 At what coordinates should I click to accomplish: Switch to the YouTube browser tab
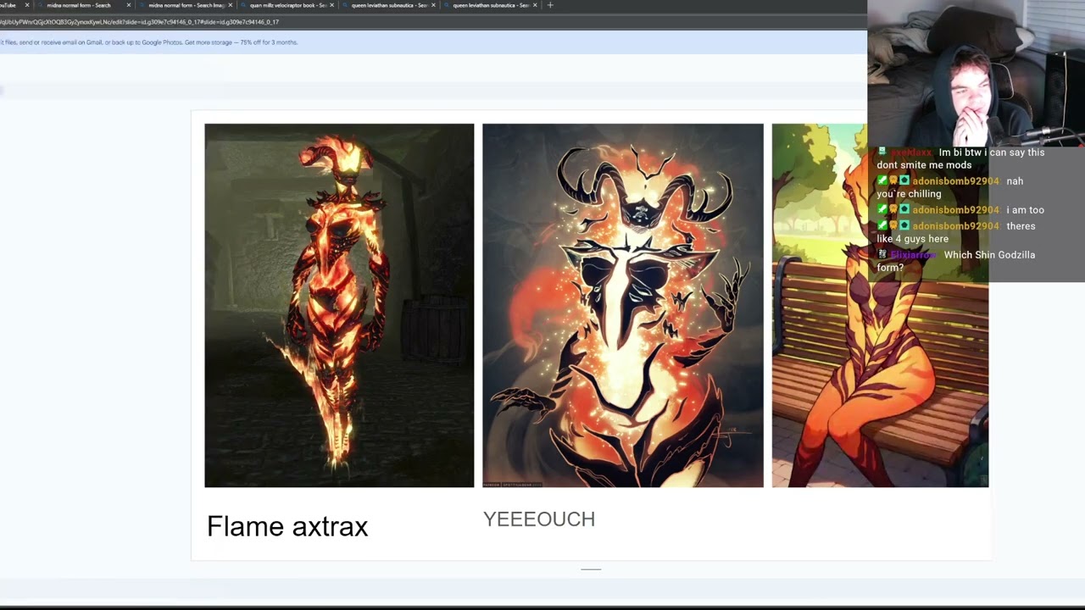pyautogui.click(x=10, y=5)
